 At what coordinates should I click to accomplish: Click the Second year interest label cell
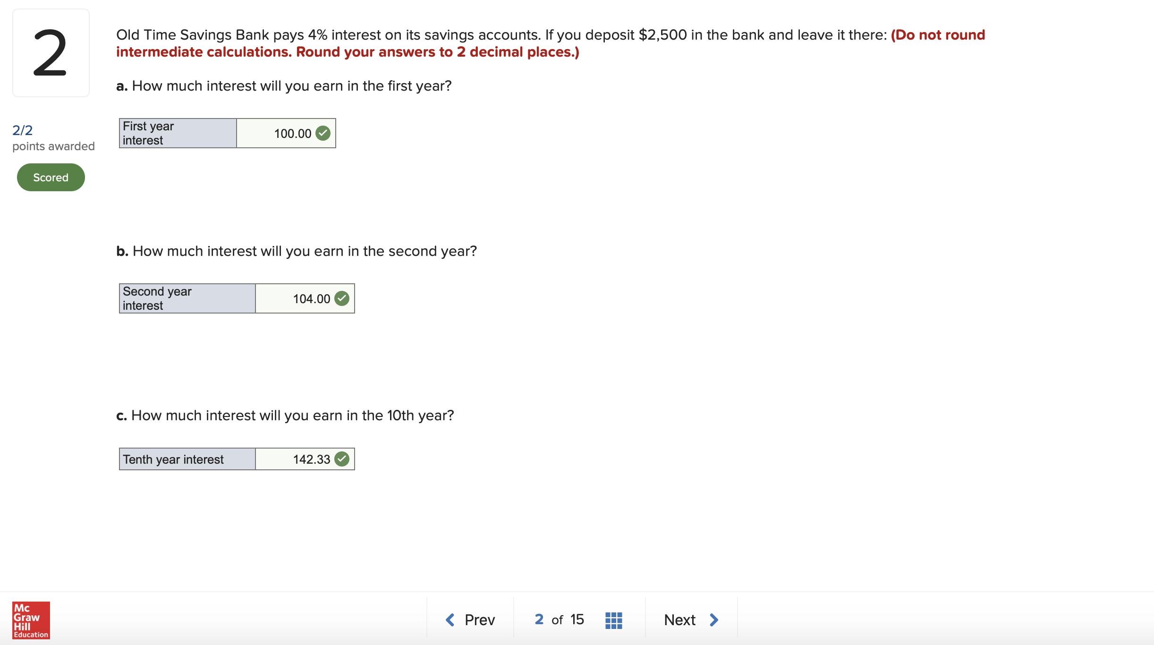pos(187,298)
